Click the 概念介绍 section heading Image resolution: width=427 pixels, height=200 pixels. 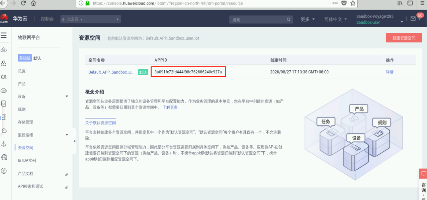click(94, 92)
